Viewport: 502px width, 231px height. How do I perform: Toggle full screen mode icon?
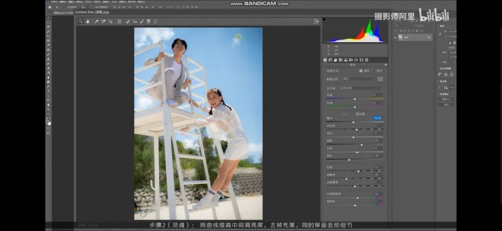coord(317,21)
